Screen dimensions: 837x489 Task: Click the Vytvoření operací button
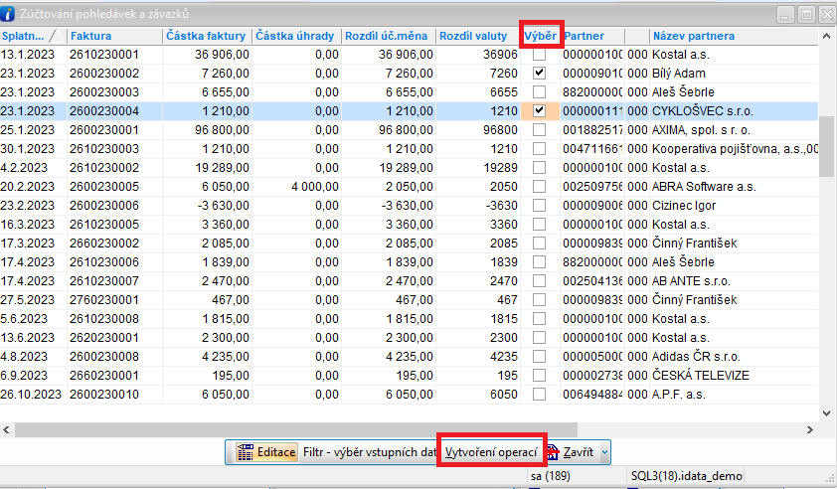492,452
